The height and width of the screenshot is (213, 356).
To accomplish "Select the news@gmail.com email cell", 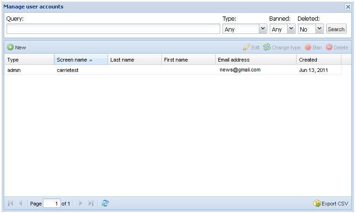I will pyautogui.click(x=240, y=70).
